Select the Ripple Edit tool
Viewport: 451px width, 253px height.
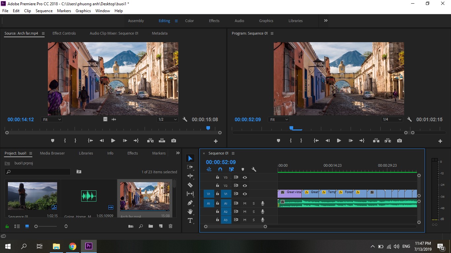click(x=190, y=176)
